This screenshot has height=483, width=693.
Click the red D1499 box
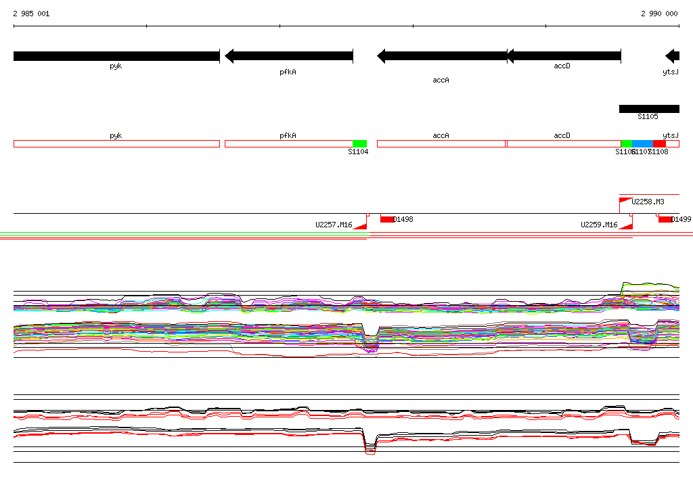coord(665,219)
